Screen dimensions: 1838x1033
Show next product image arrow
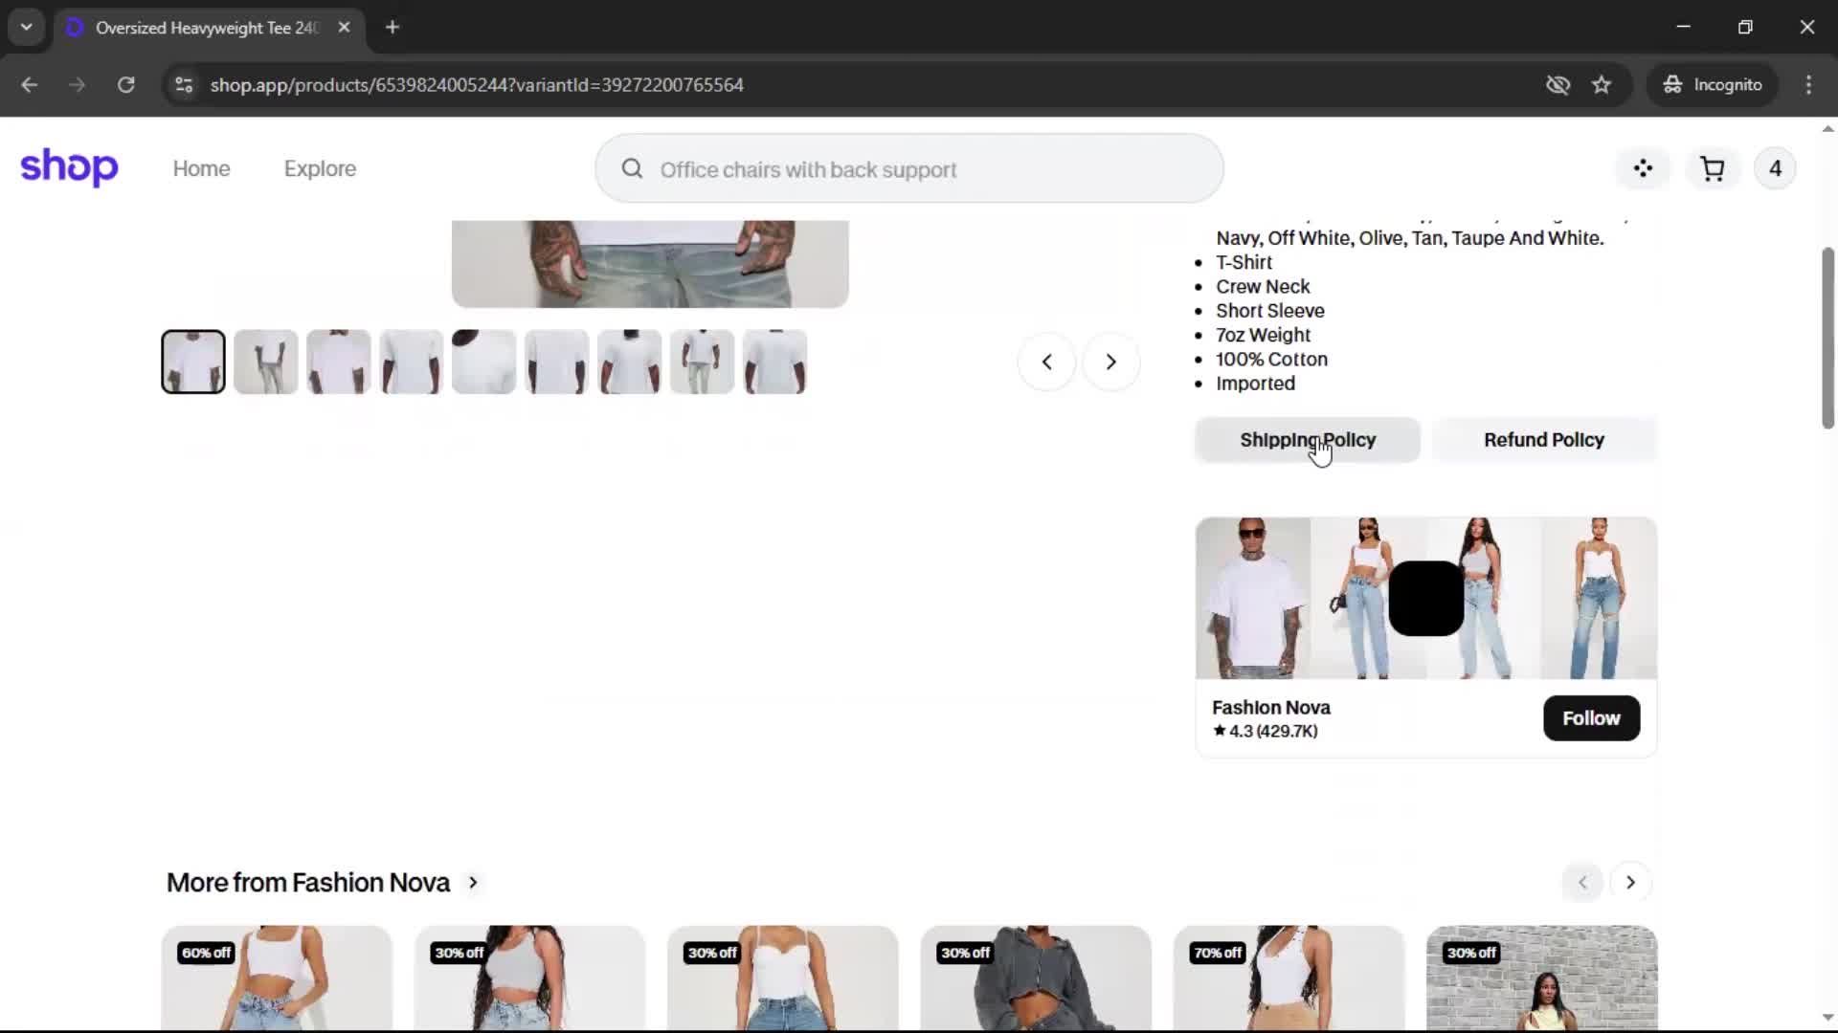pyautogui.click(x=1110, y=363)
